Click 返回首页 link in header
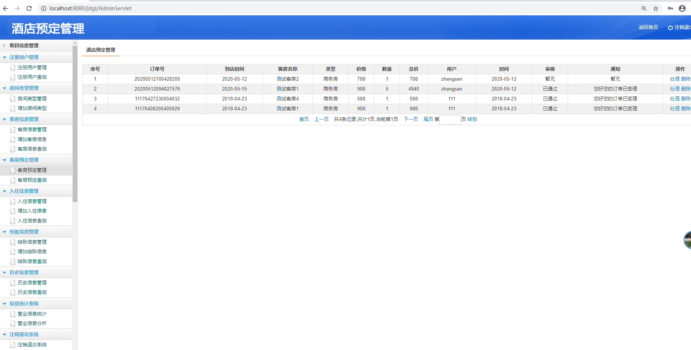This screenshot has width=691, height=350. (x=648, y=27)
